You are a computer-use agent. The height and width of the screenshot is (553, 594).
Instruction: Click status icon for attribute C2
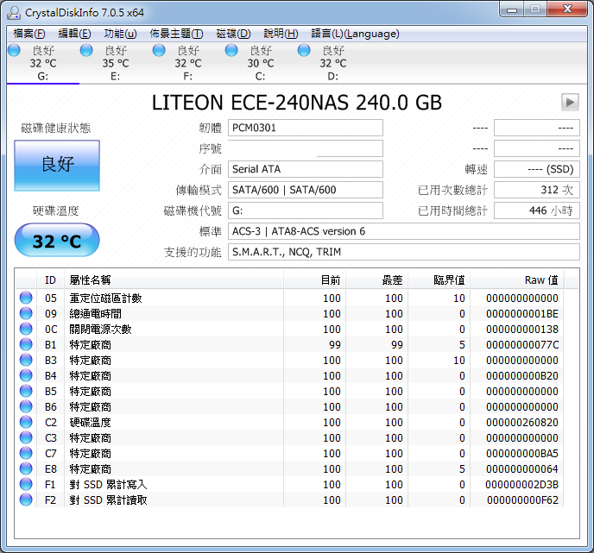(x=26, y=422)
